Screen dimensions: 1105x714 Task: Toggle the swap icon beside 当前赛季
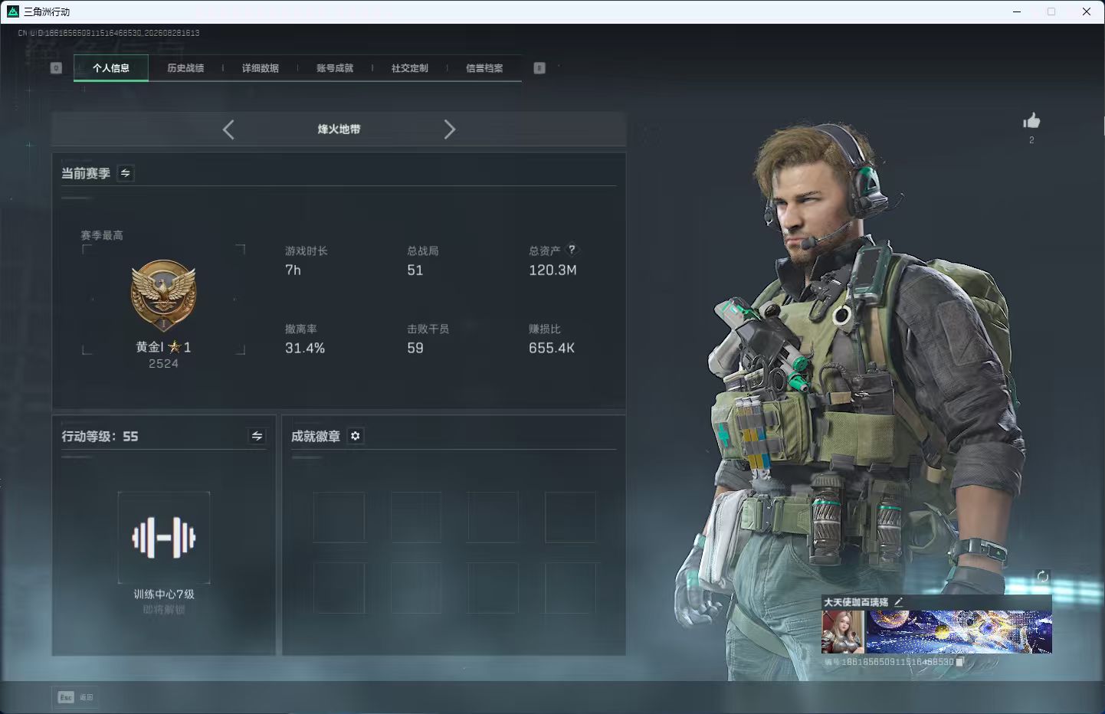126,173
